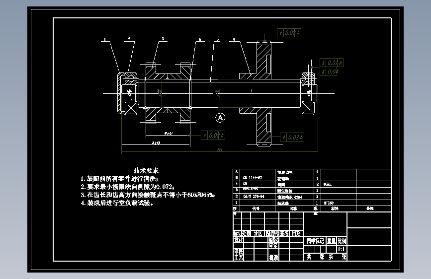The image size is (431, 279).
Task: Select note 1 about 装配前所有零件进行清洗
Action: click(119, 179)
